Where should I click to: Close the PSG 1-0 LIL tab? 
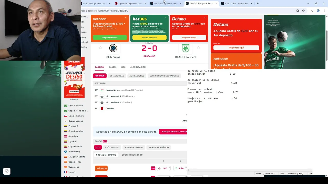point(110,4)
